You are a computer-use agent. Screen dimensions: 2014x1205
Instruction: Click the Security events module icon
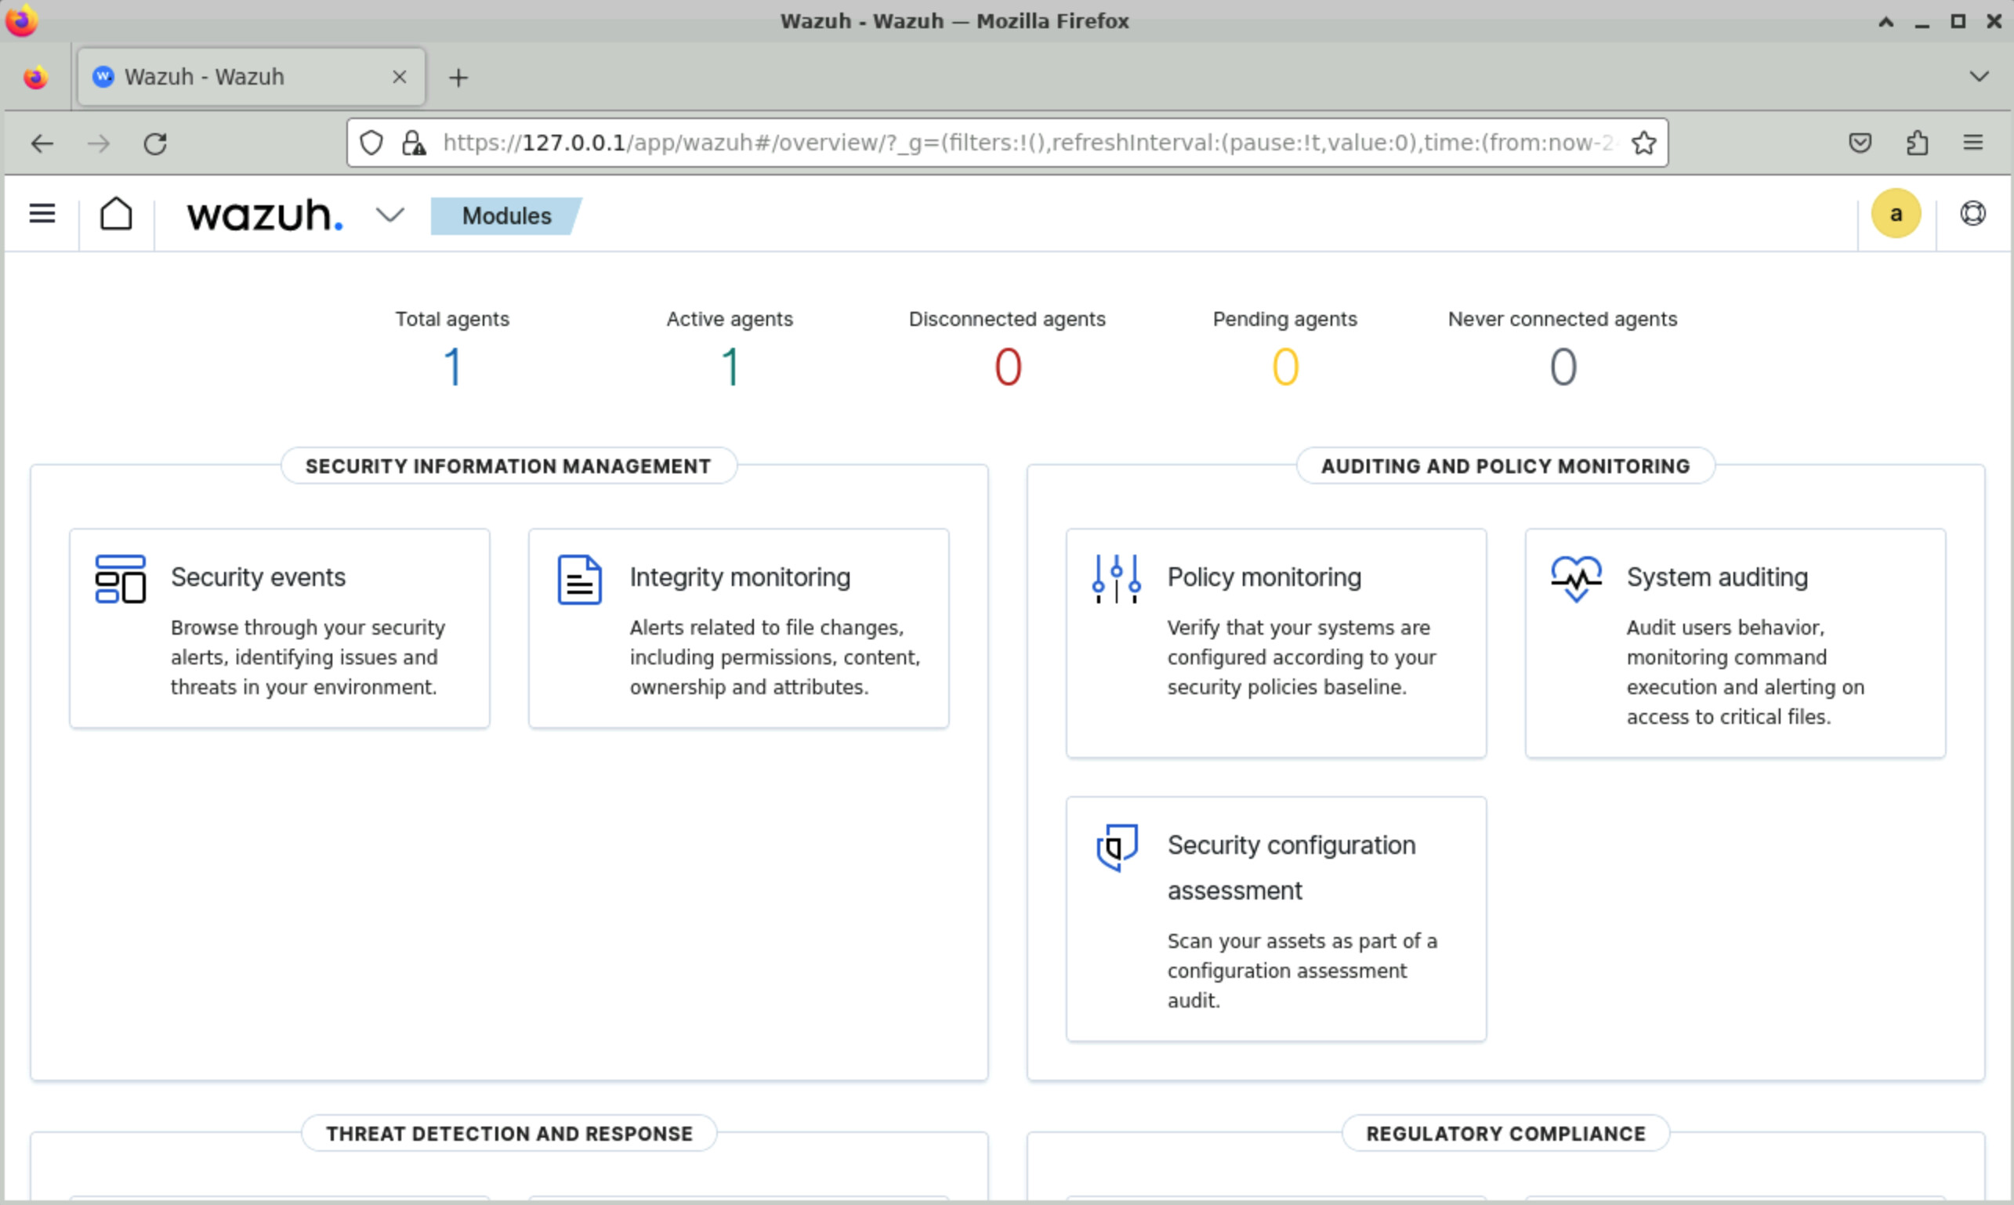(x=120, y=579)
